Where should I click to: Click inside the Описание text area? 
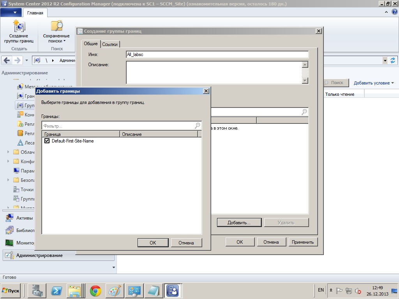point(214,72)
